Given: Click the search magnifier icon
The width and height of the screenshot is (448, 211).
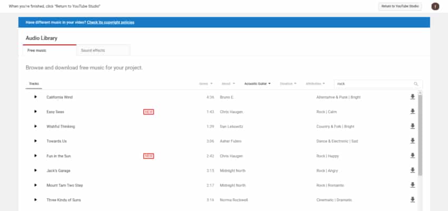Looking at the screenshot, I should [416, 84].
